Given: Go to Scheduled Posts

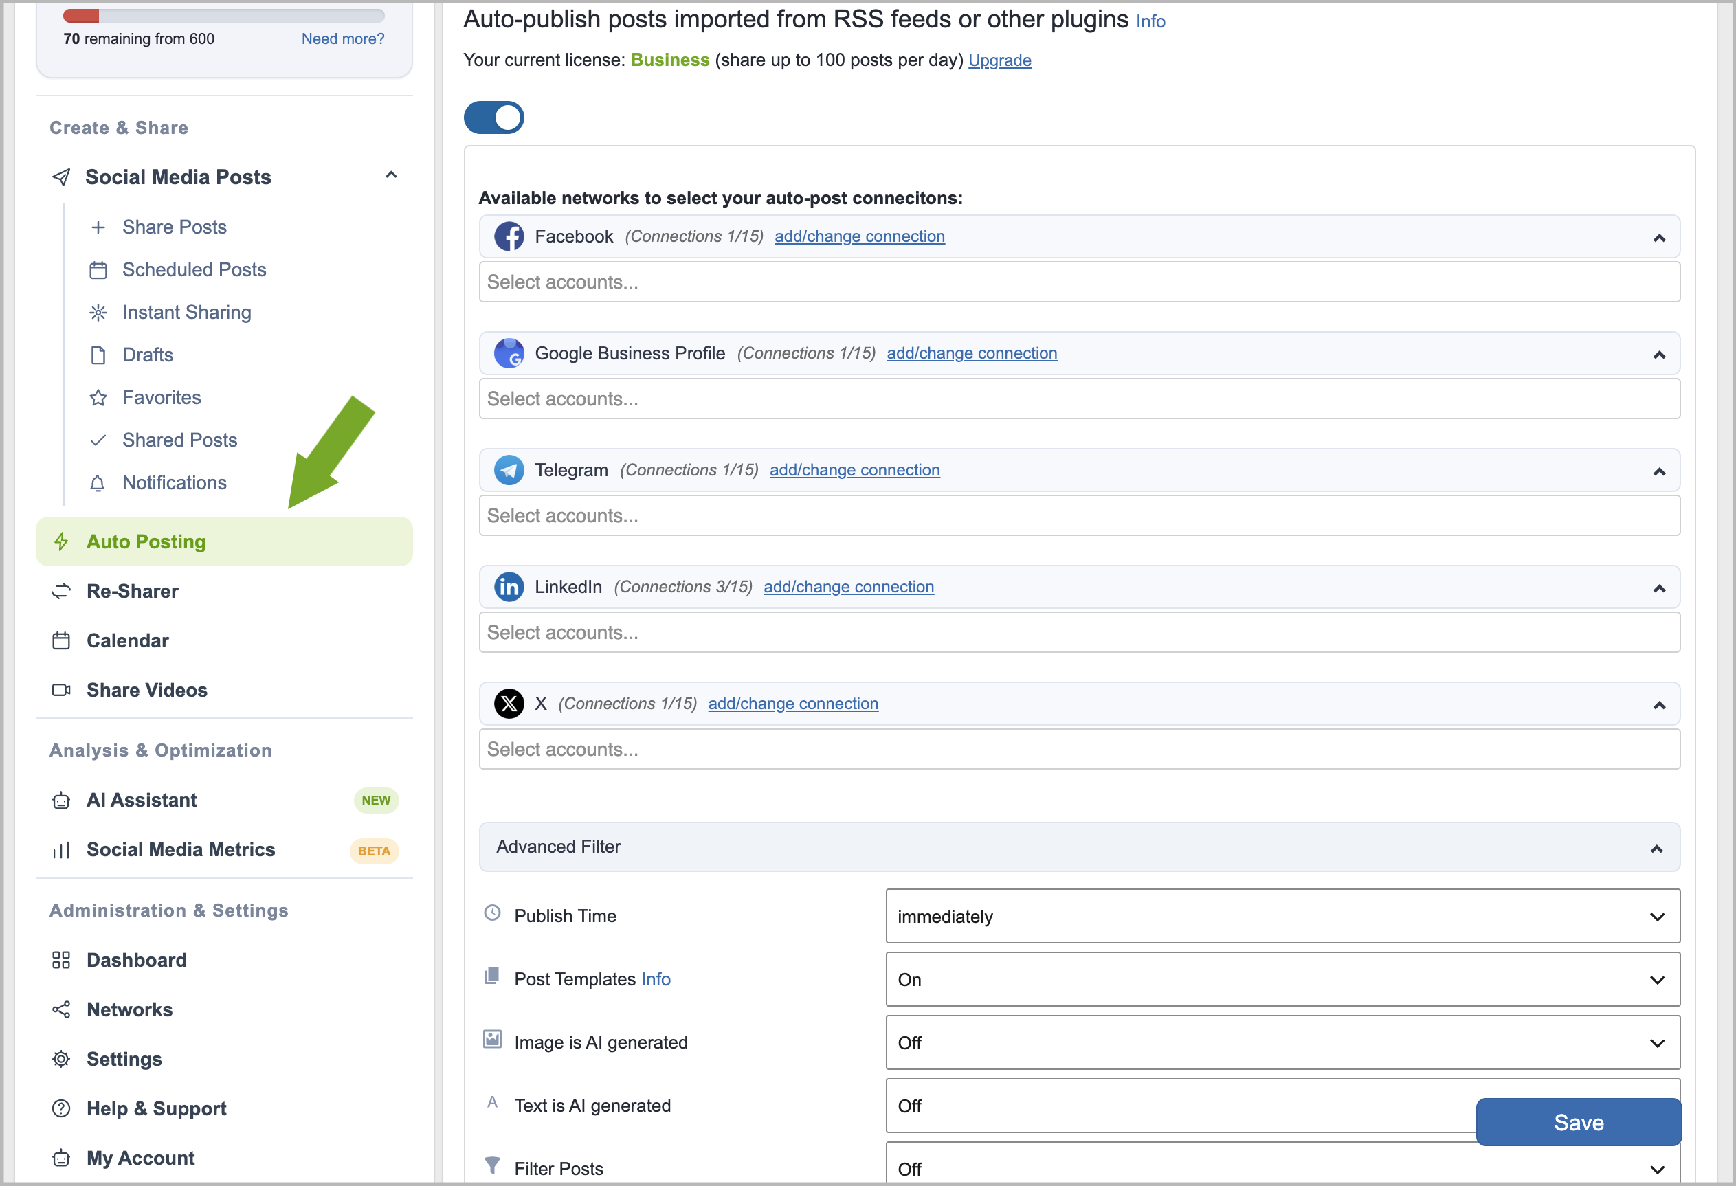Looking at the screenshot, I should pyautogui.click(x=194, y=269).
